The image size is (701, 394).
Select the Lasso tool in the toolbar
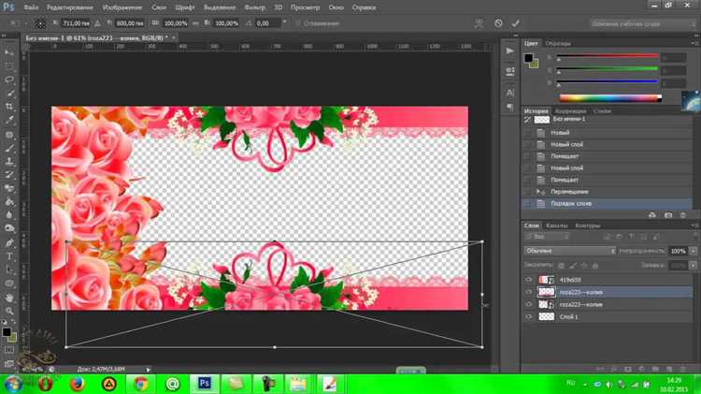pyautogui.click(x=10, y=80)
